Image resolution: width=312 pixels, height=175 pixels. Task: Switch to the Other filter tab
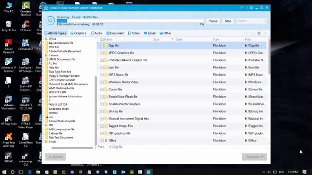165,33
